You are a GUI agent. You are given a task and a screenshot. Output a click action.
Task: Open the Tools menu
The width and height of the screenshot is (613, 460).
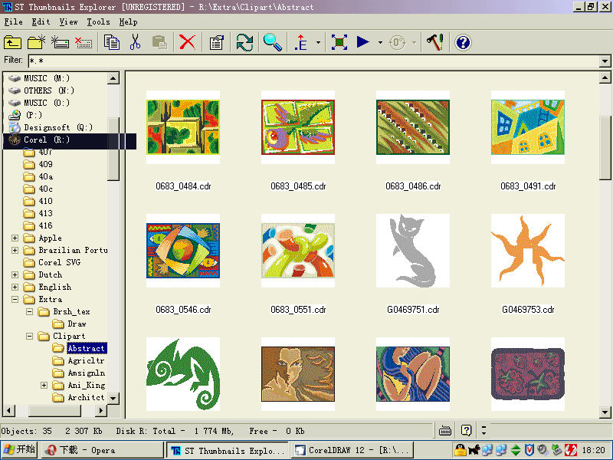pyautogui.click(x=98, y=22)
